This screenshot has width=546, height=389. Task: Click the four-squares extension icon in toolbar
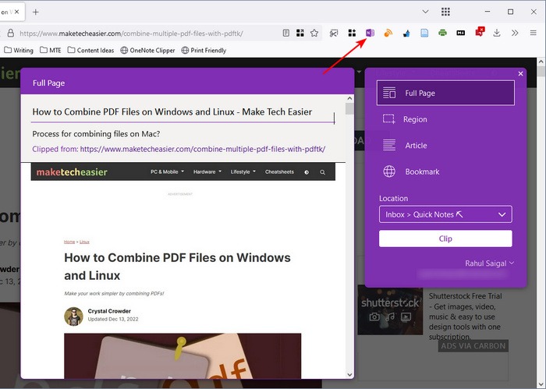click(352, 33)
